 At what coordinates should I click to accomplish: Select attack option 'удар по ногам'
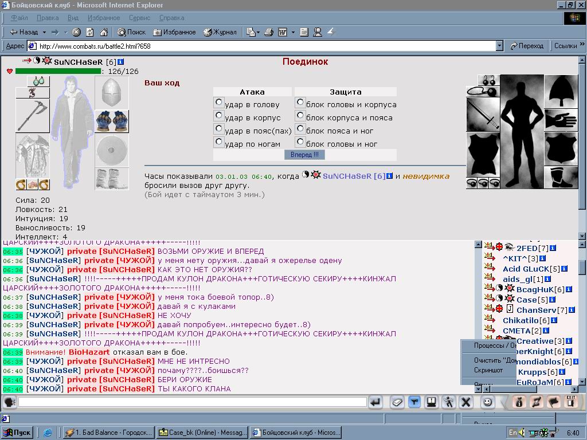218,142
